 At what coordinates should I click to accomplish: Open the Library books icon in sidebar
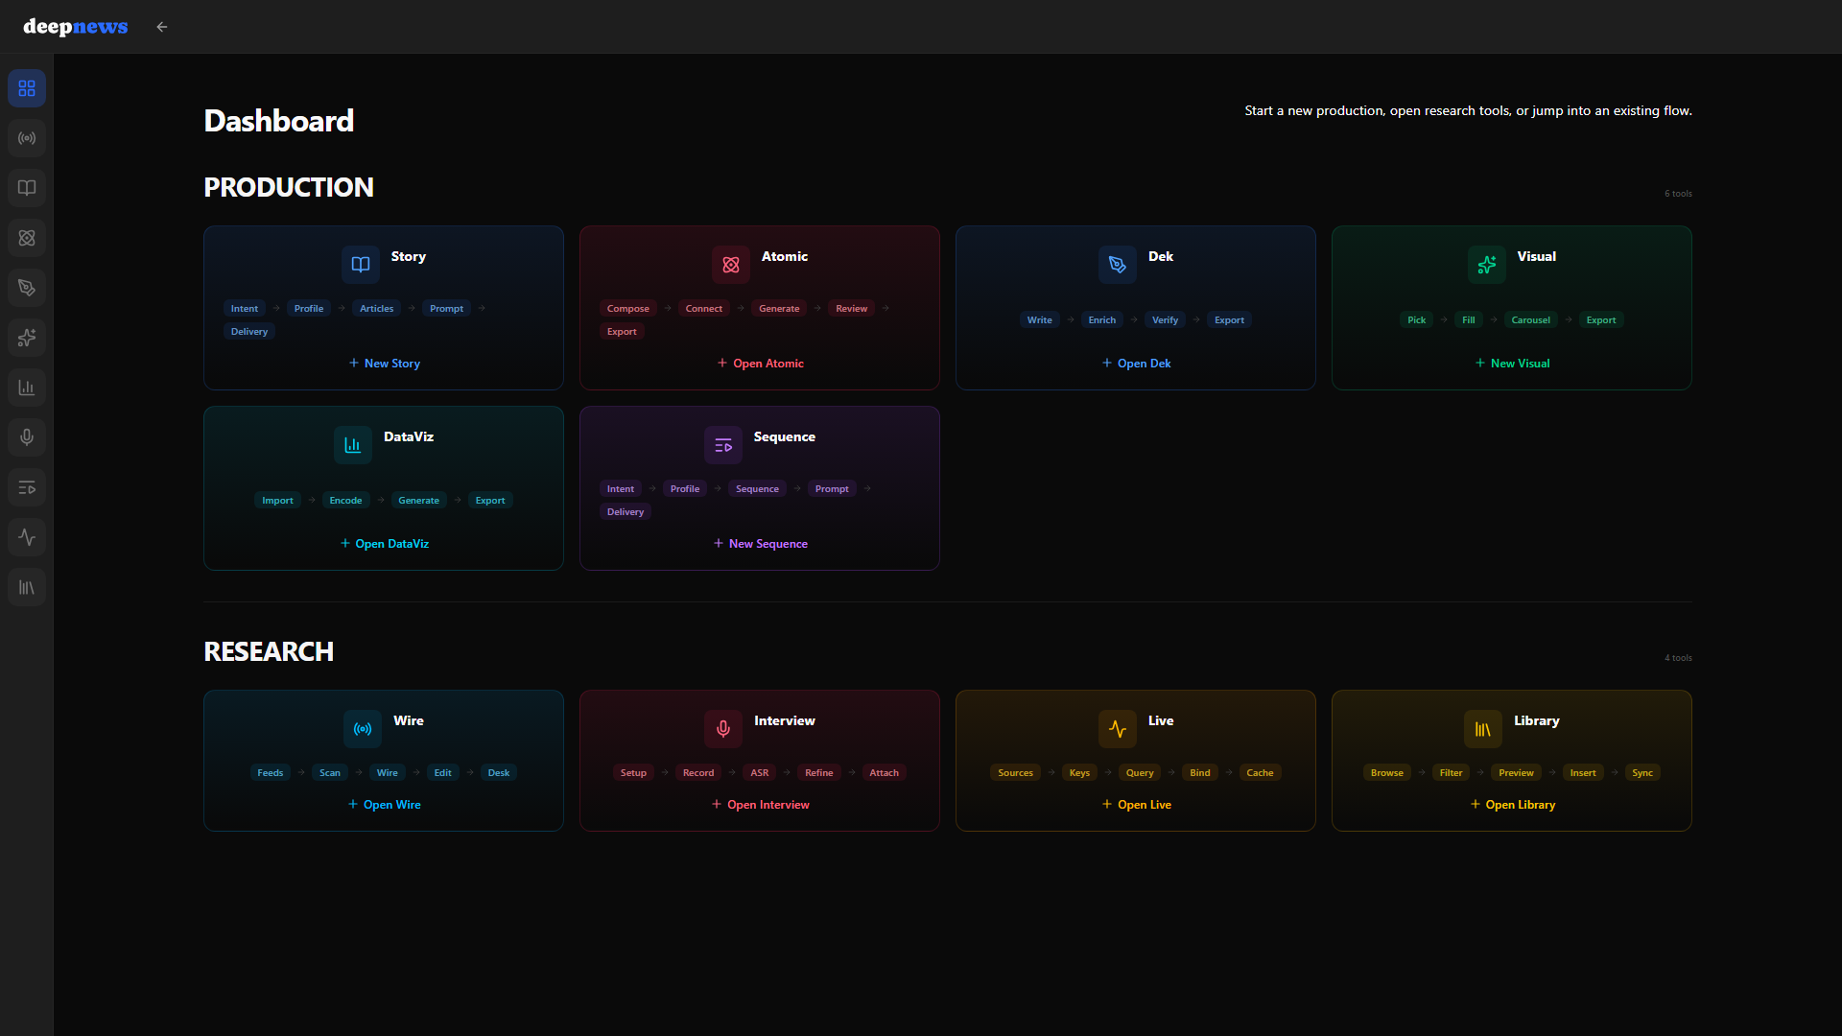(27, 587)
